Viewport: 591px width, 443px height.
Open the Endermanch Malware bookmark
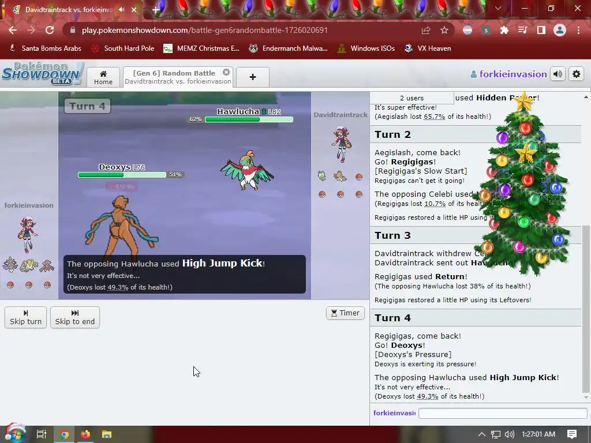(x=289, y=48)
